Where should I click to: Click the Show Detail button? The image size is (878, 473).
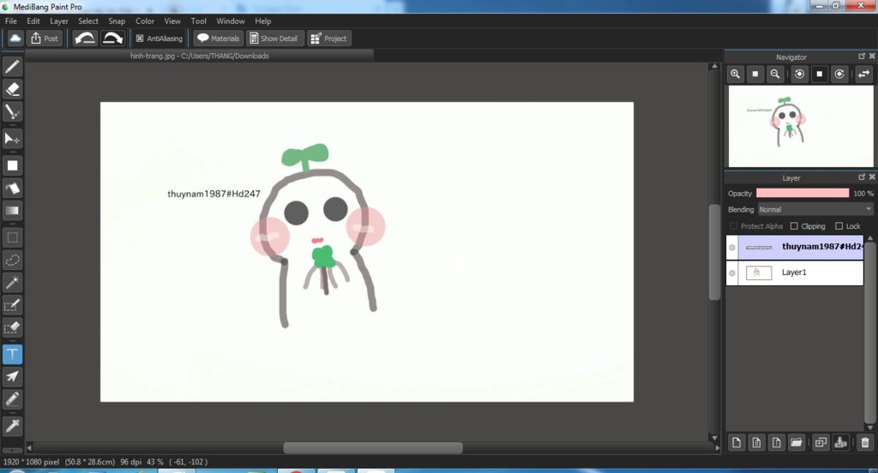[x=274, y=38]
